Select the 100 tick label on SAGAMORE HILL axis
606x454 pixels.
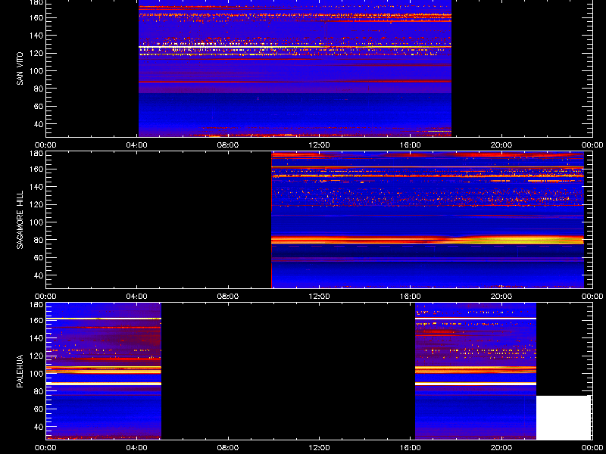tap(36, 222)
